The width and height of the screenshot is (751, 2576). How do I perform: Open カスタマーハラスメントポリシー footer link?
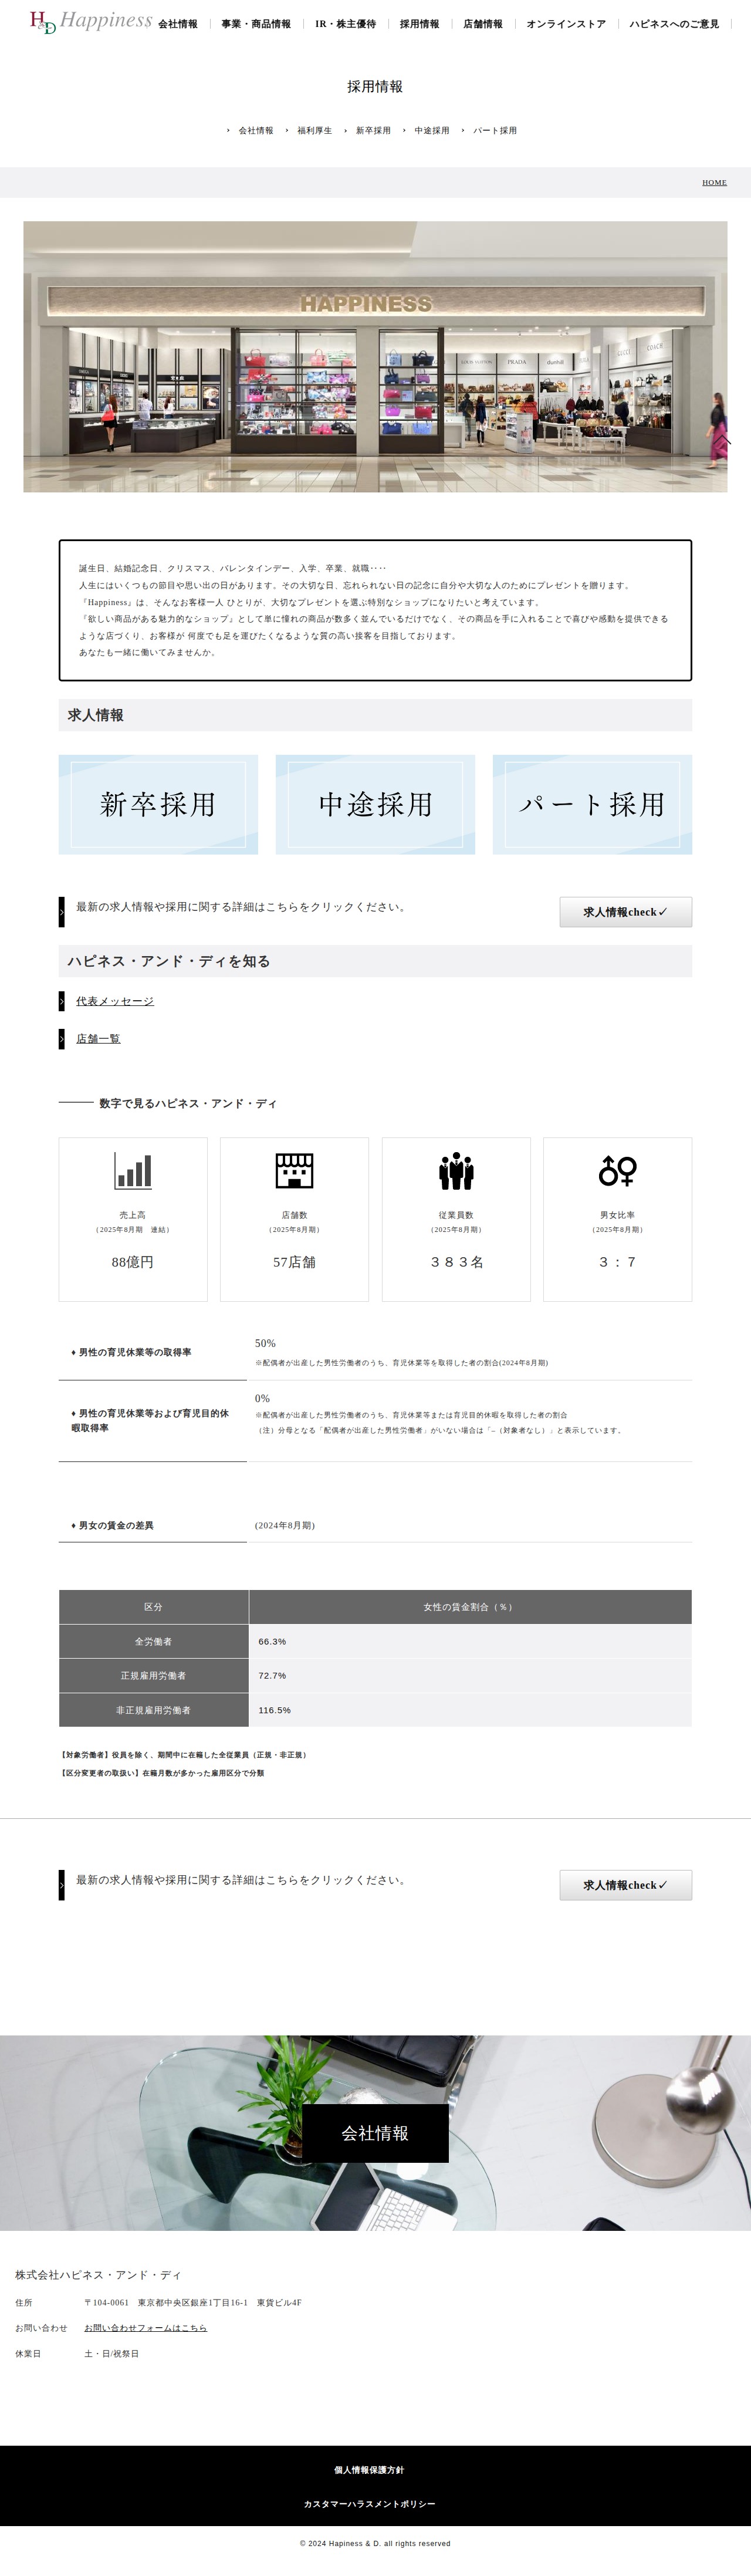[x=369, y=2504]
